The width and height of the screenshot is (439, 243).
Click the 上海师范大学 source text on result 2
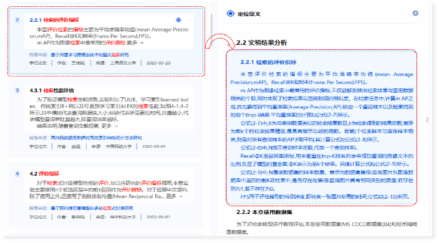tap(123, 63)
